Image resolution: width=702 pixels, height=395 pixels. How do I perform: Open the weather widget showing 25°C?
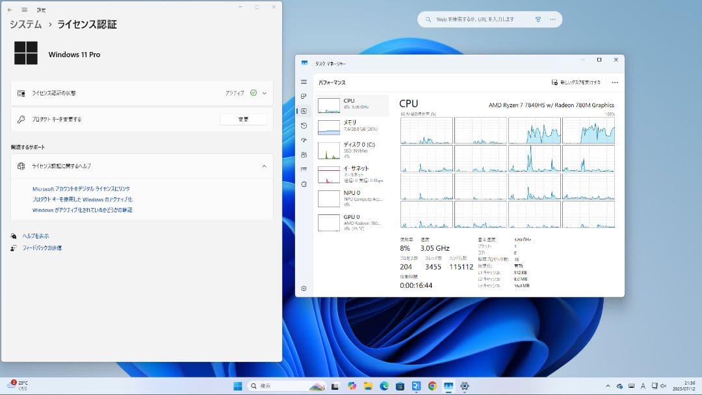18,386
